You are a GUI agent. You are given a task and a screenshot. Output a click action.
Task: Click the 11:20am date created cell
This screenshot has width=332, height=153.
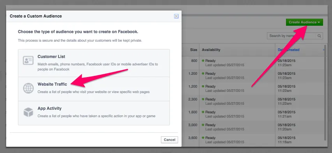coord(286,127)
